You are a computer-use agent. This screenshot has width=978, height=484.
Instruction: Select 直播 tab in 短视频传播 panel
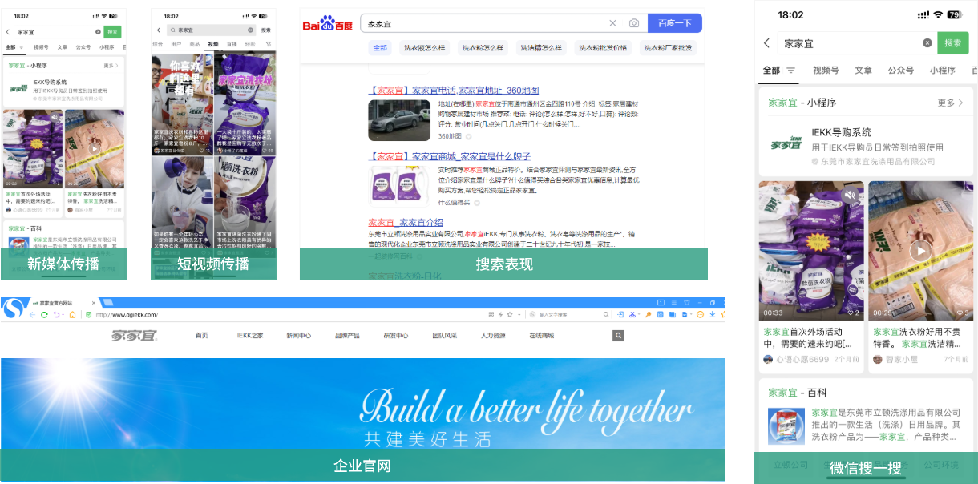(232, 44)
